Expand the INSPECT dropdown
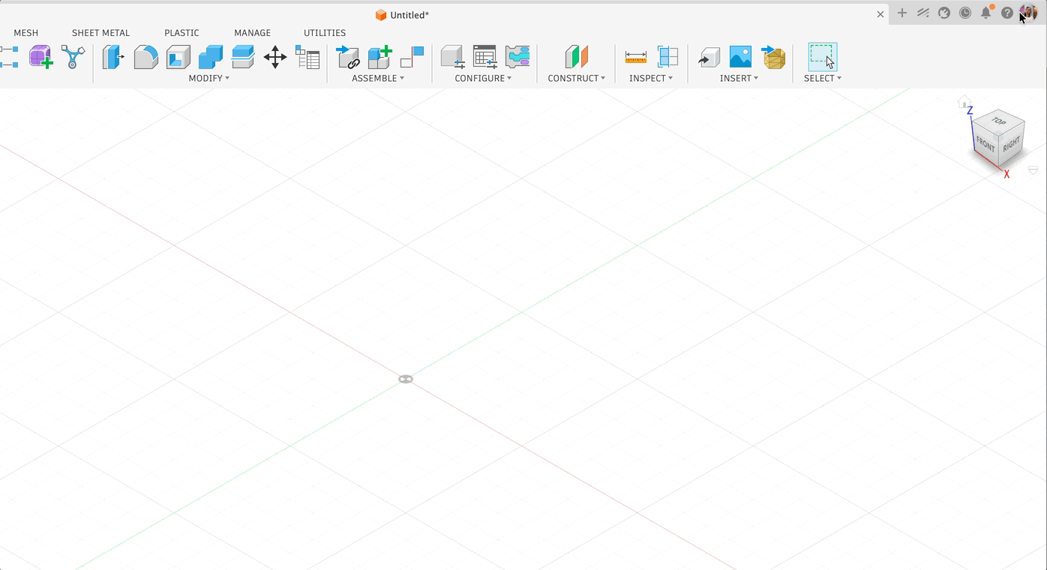Screen dimensions: 1047x570 click(651, 78)
